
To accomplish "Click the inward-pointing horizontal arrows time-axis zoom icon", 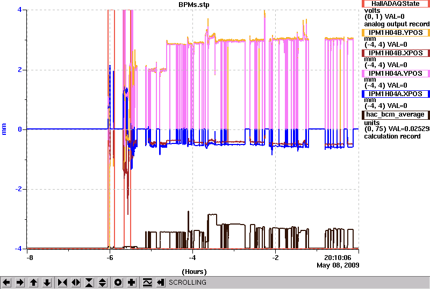I will (x=62, y=283).
